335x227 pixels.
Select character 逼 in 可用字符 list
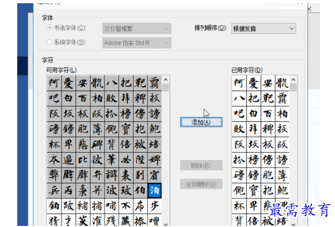pyautogui.click(x=68, y=160)
